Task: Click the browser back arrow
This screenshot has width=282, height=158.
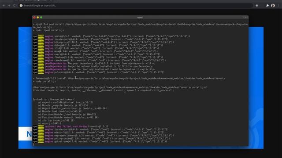Action: tap(4, 6)
